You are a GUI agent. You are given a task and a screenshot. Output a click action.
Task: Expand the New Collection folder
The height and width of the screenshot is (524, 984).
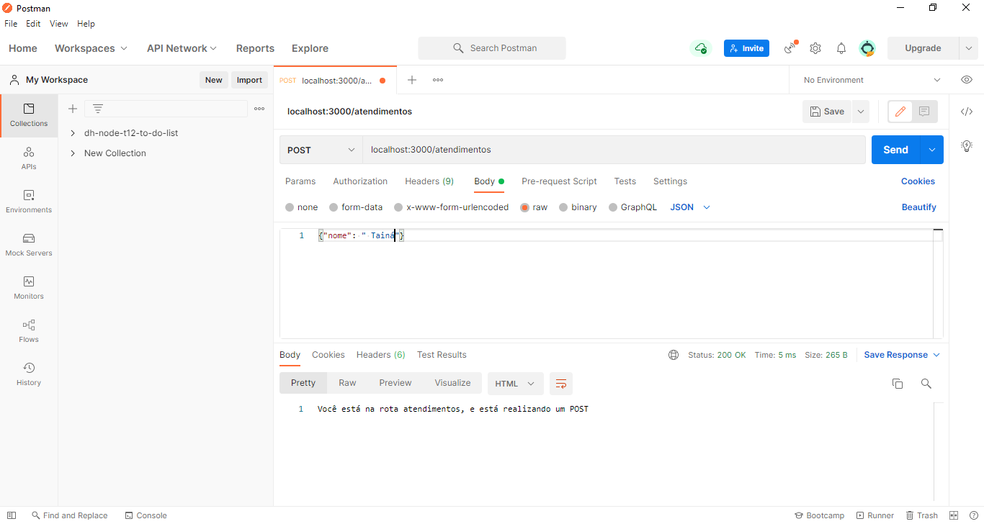pyautogui.click(x=73, y=153)
